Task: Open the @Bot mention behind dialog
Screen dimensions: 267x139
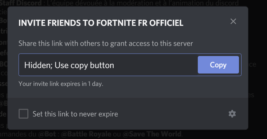Action: coord(47,134)
